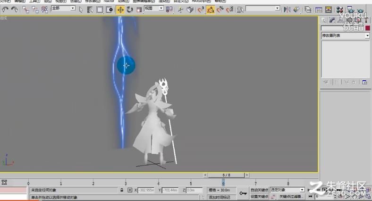Activate the Select and Move tool
Screen dimensions: 372x201
click(120, 10)
